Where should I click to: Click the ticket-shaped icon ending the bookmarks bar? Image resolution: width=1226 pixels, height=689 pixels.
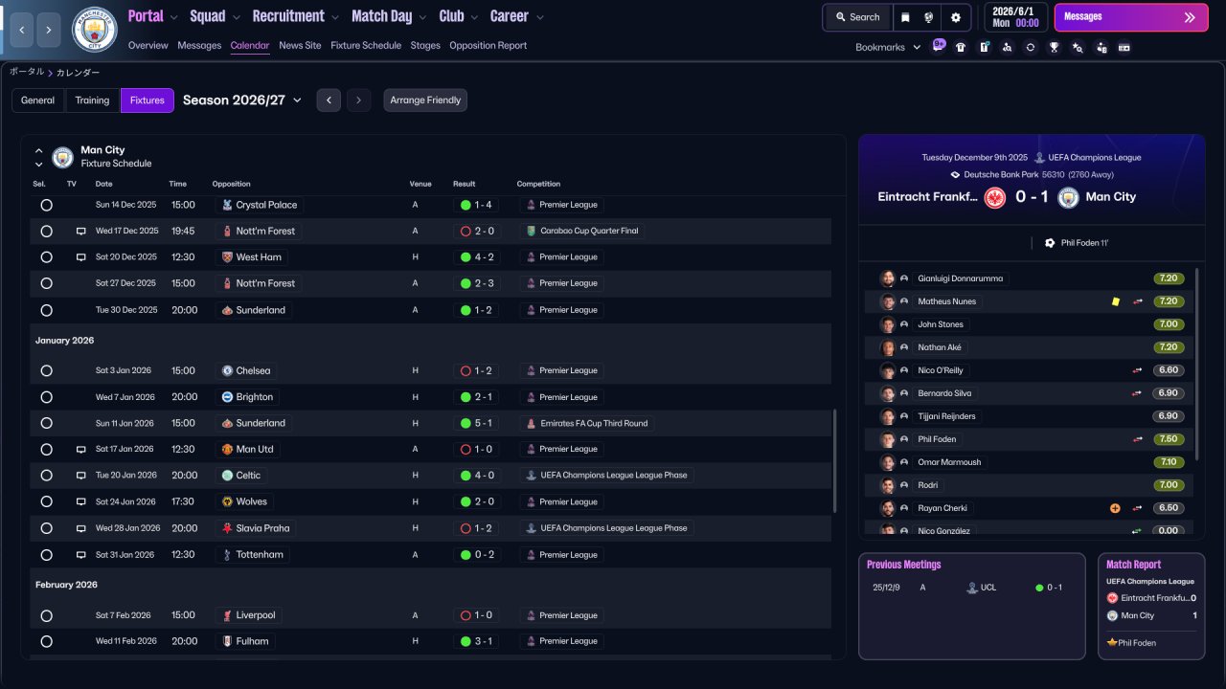coord(1124,47)
